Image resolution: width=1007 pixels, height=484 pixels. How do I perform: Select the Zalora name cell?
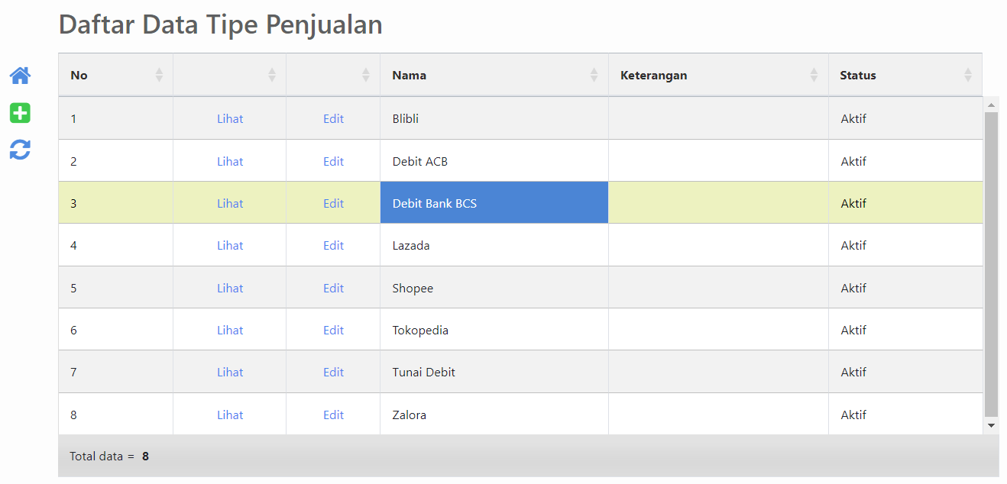pyautogui.click(x=494, y=415)
